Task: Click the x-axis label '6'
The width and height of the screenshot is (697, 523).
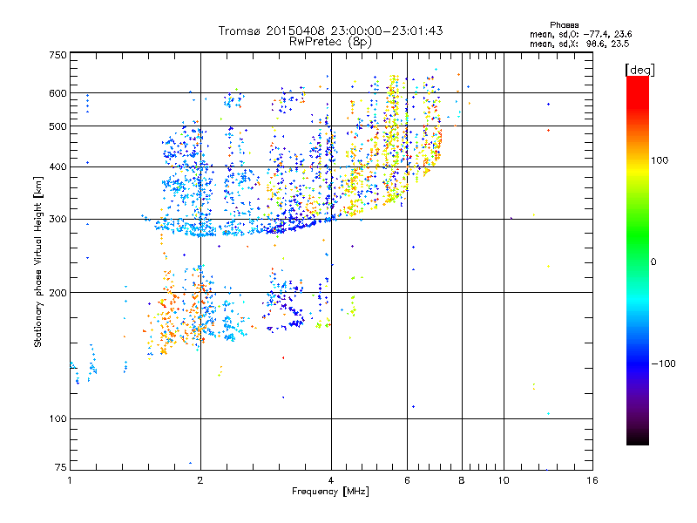Action: (407, 480)
